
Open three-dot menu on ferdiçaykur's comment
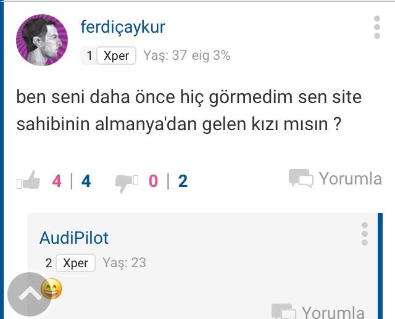(x=377, y=27)
